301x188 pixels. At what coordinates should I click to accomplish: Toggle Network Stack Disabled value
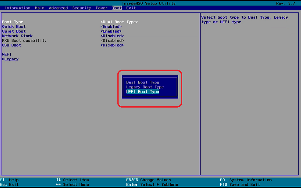pyautogui.click(x=112, y=36)
